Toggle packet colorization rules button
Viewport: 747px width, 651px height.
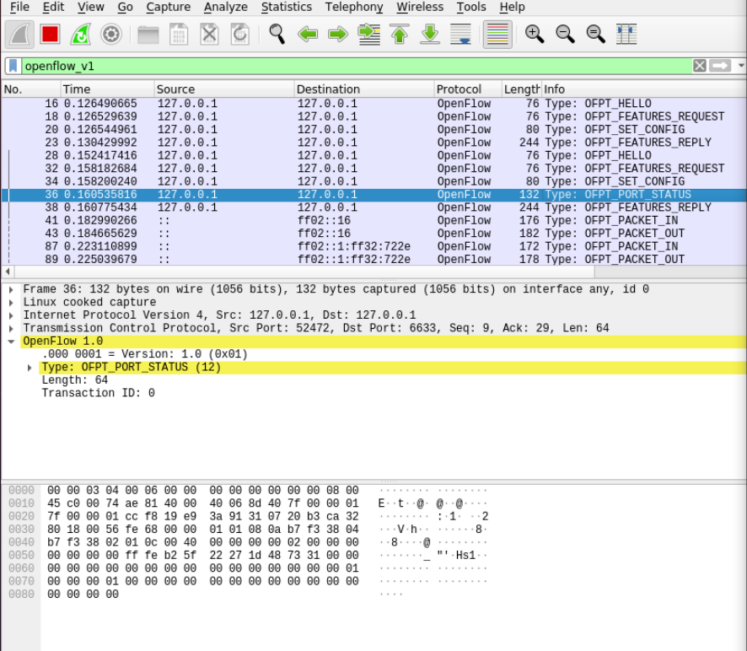tap(497, 35)
